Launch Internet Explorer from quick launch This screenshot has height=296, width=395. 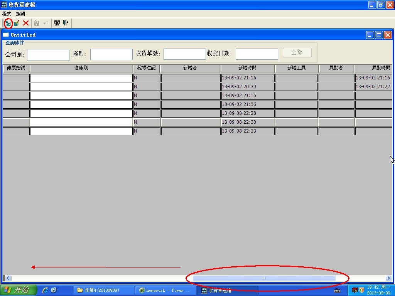click(x=45, y=290)
